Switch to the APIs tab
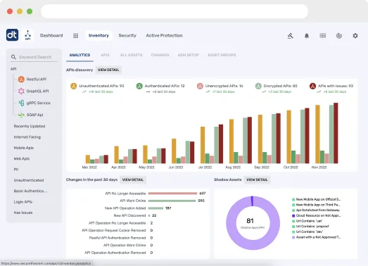The image size is (368, 266). [x=105, y=55]
